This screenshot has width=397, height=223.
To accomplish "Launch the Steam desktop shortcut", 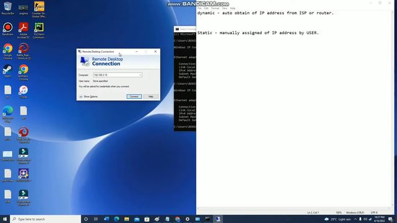I will pos(7,71).
